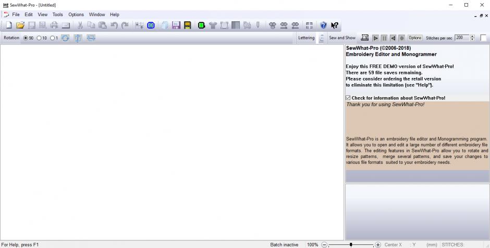Create a new file with the blank page icon

(9, 25)
